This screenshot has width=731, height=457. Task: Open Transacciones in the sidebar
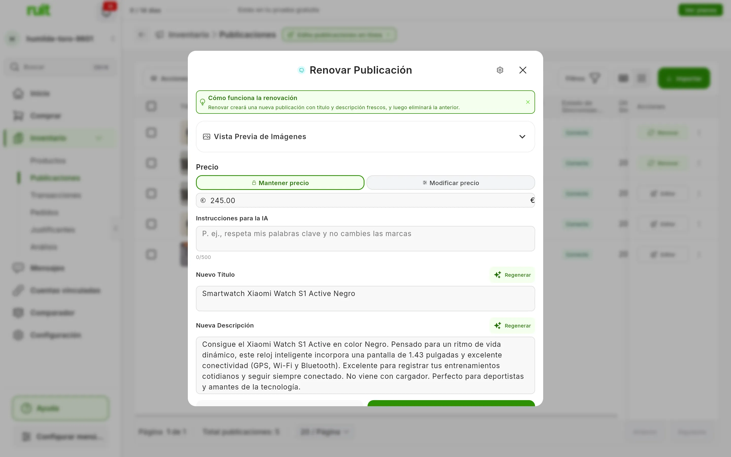[x=56, y=195]
